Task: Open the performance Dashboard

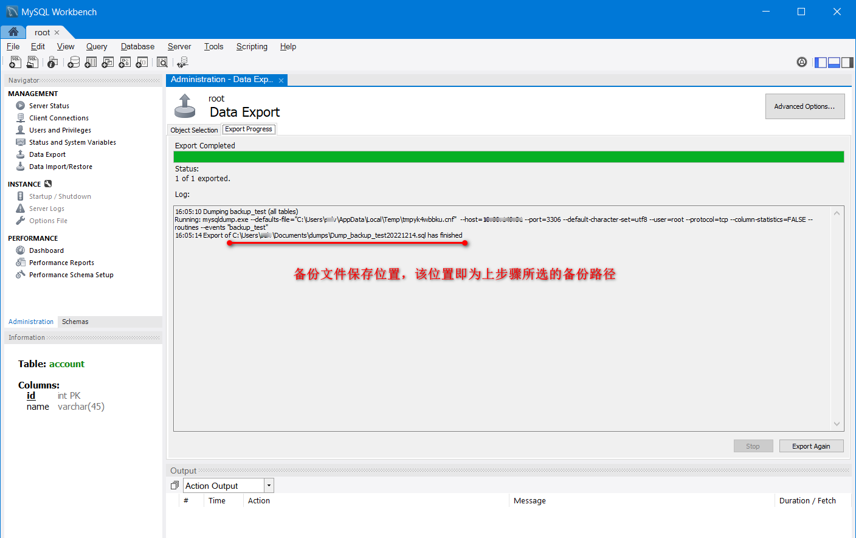Action: (46, 250)
